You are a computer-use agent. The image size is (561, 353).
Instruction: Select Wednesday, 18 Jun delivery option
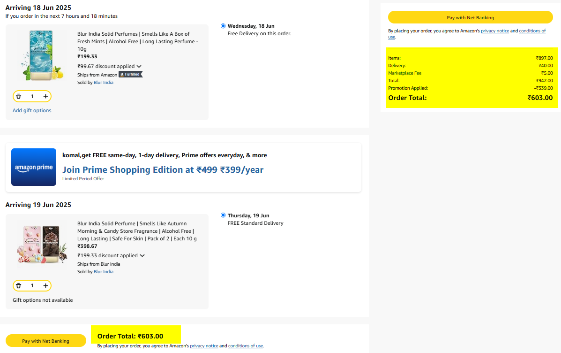tap(223, 26)
